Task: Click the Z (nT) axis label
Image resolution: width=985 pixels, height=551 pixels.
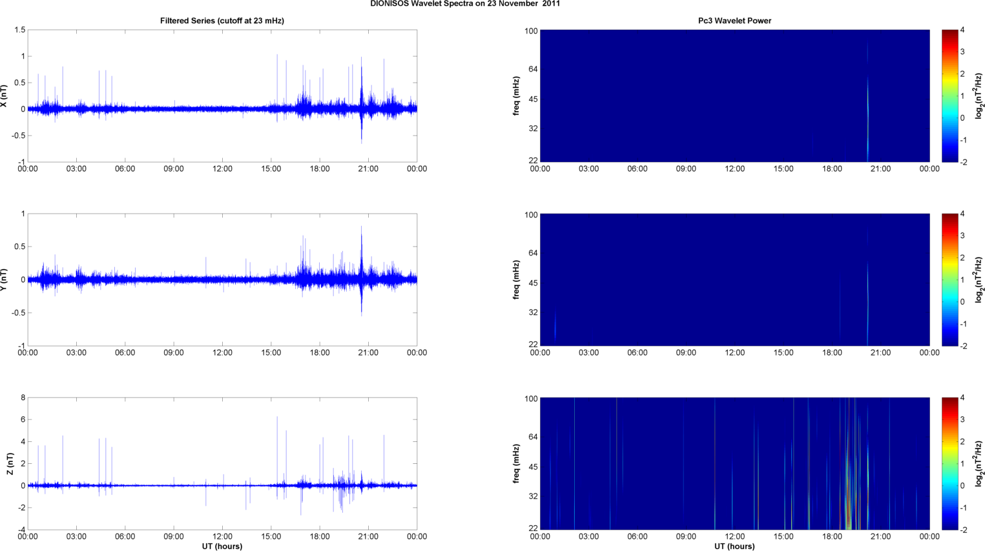Action: (x=10, y=464)
